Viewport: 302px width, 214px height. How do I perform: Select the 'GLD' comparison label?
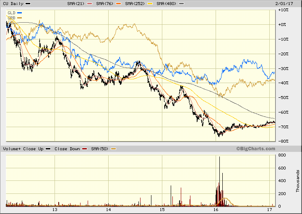click(11, 13)
